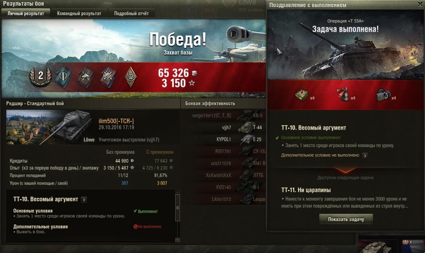Select the Личный результат tab
Viewport: 425px width, 253px height.
click(26, 13)
